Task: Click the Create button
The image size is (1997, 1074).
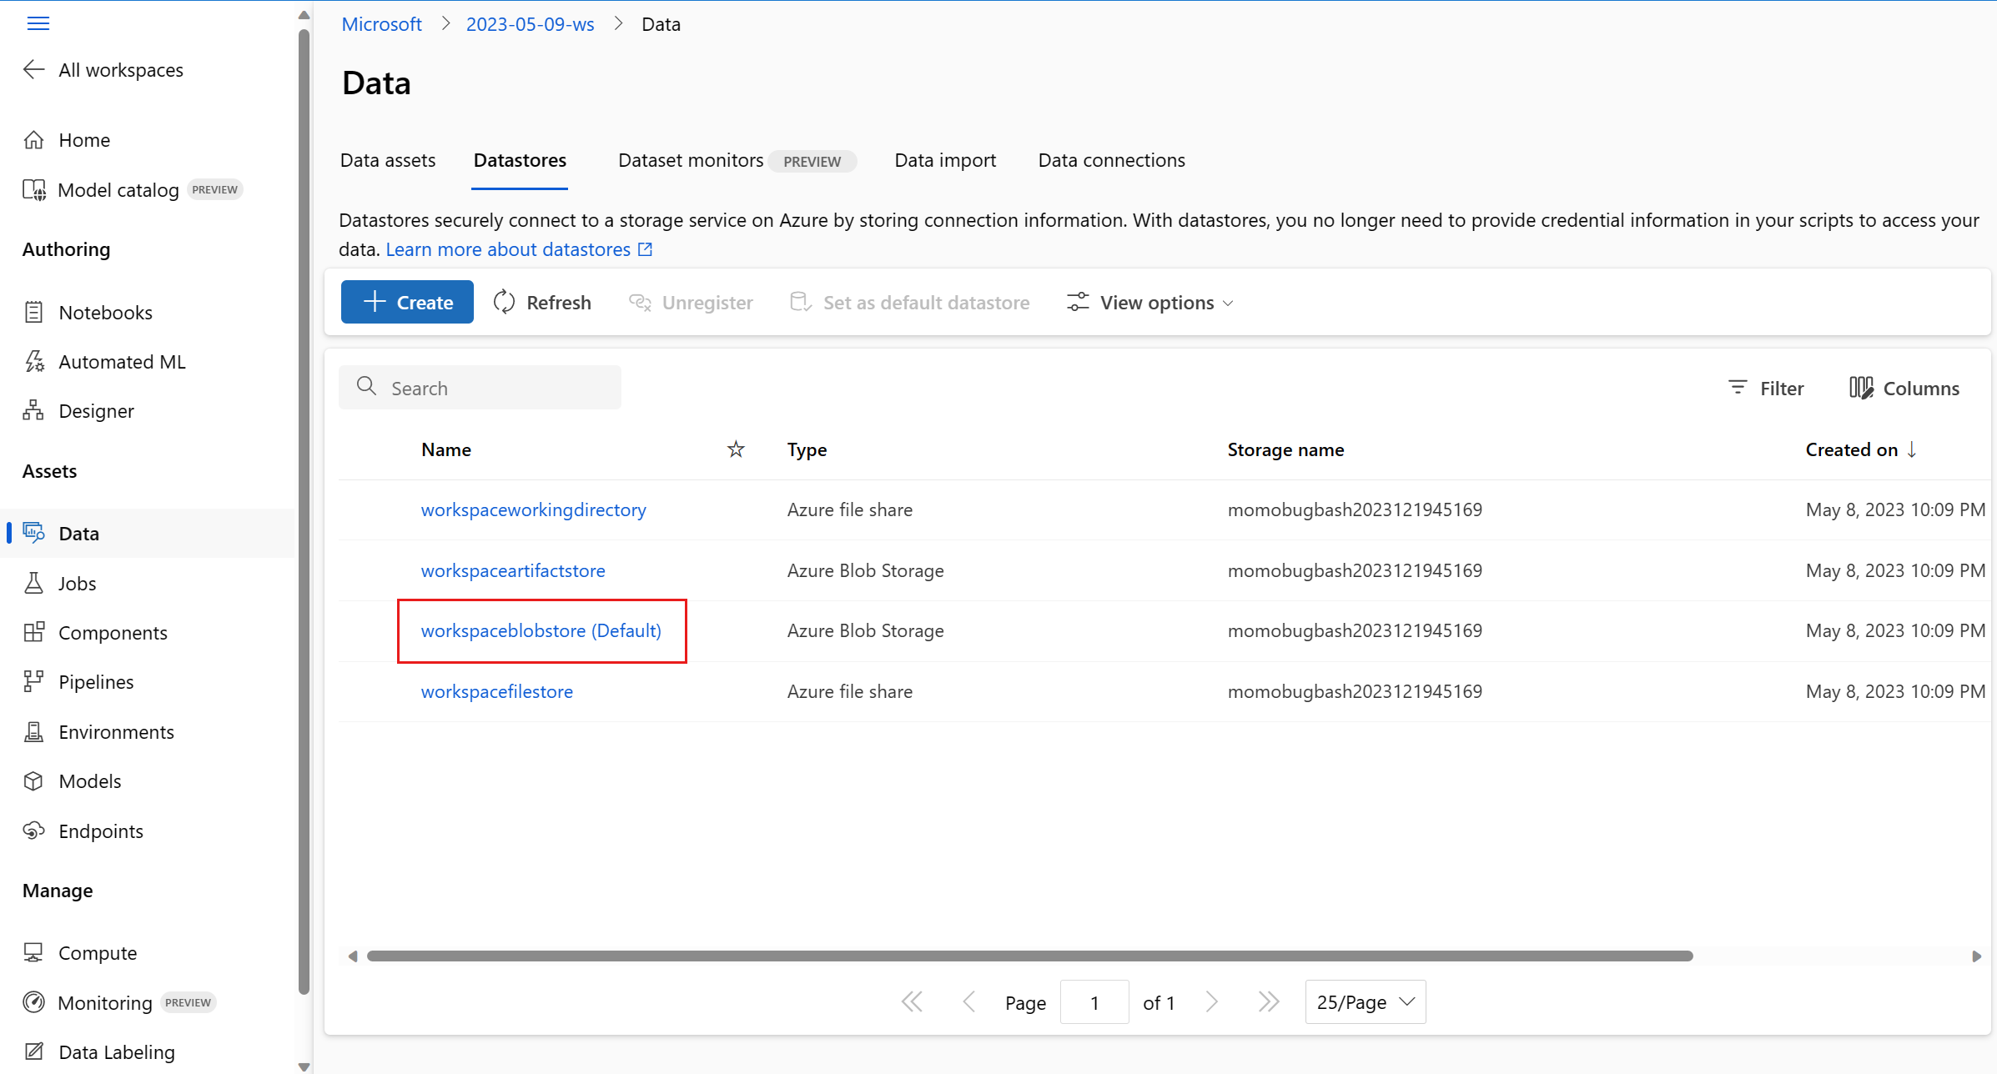Action: pyautogui.click(x=407, y=303)
